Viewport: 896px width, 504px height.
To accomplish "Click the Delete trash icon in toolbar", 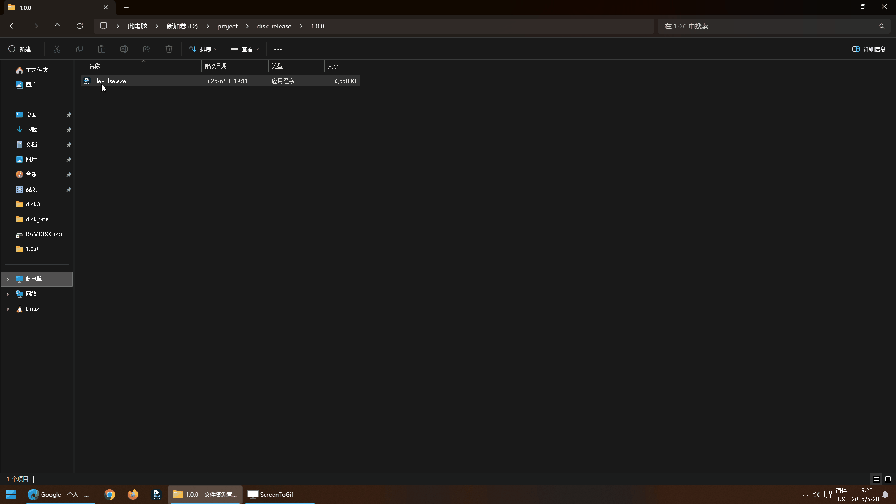I will [x=169, y=49].
